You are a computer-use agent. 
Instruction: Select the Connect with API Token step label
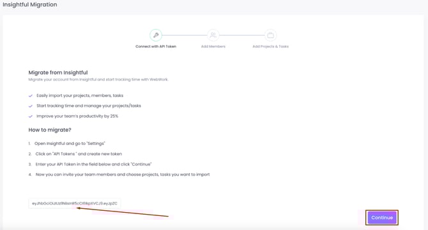156,47
